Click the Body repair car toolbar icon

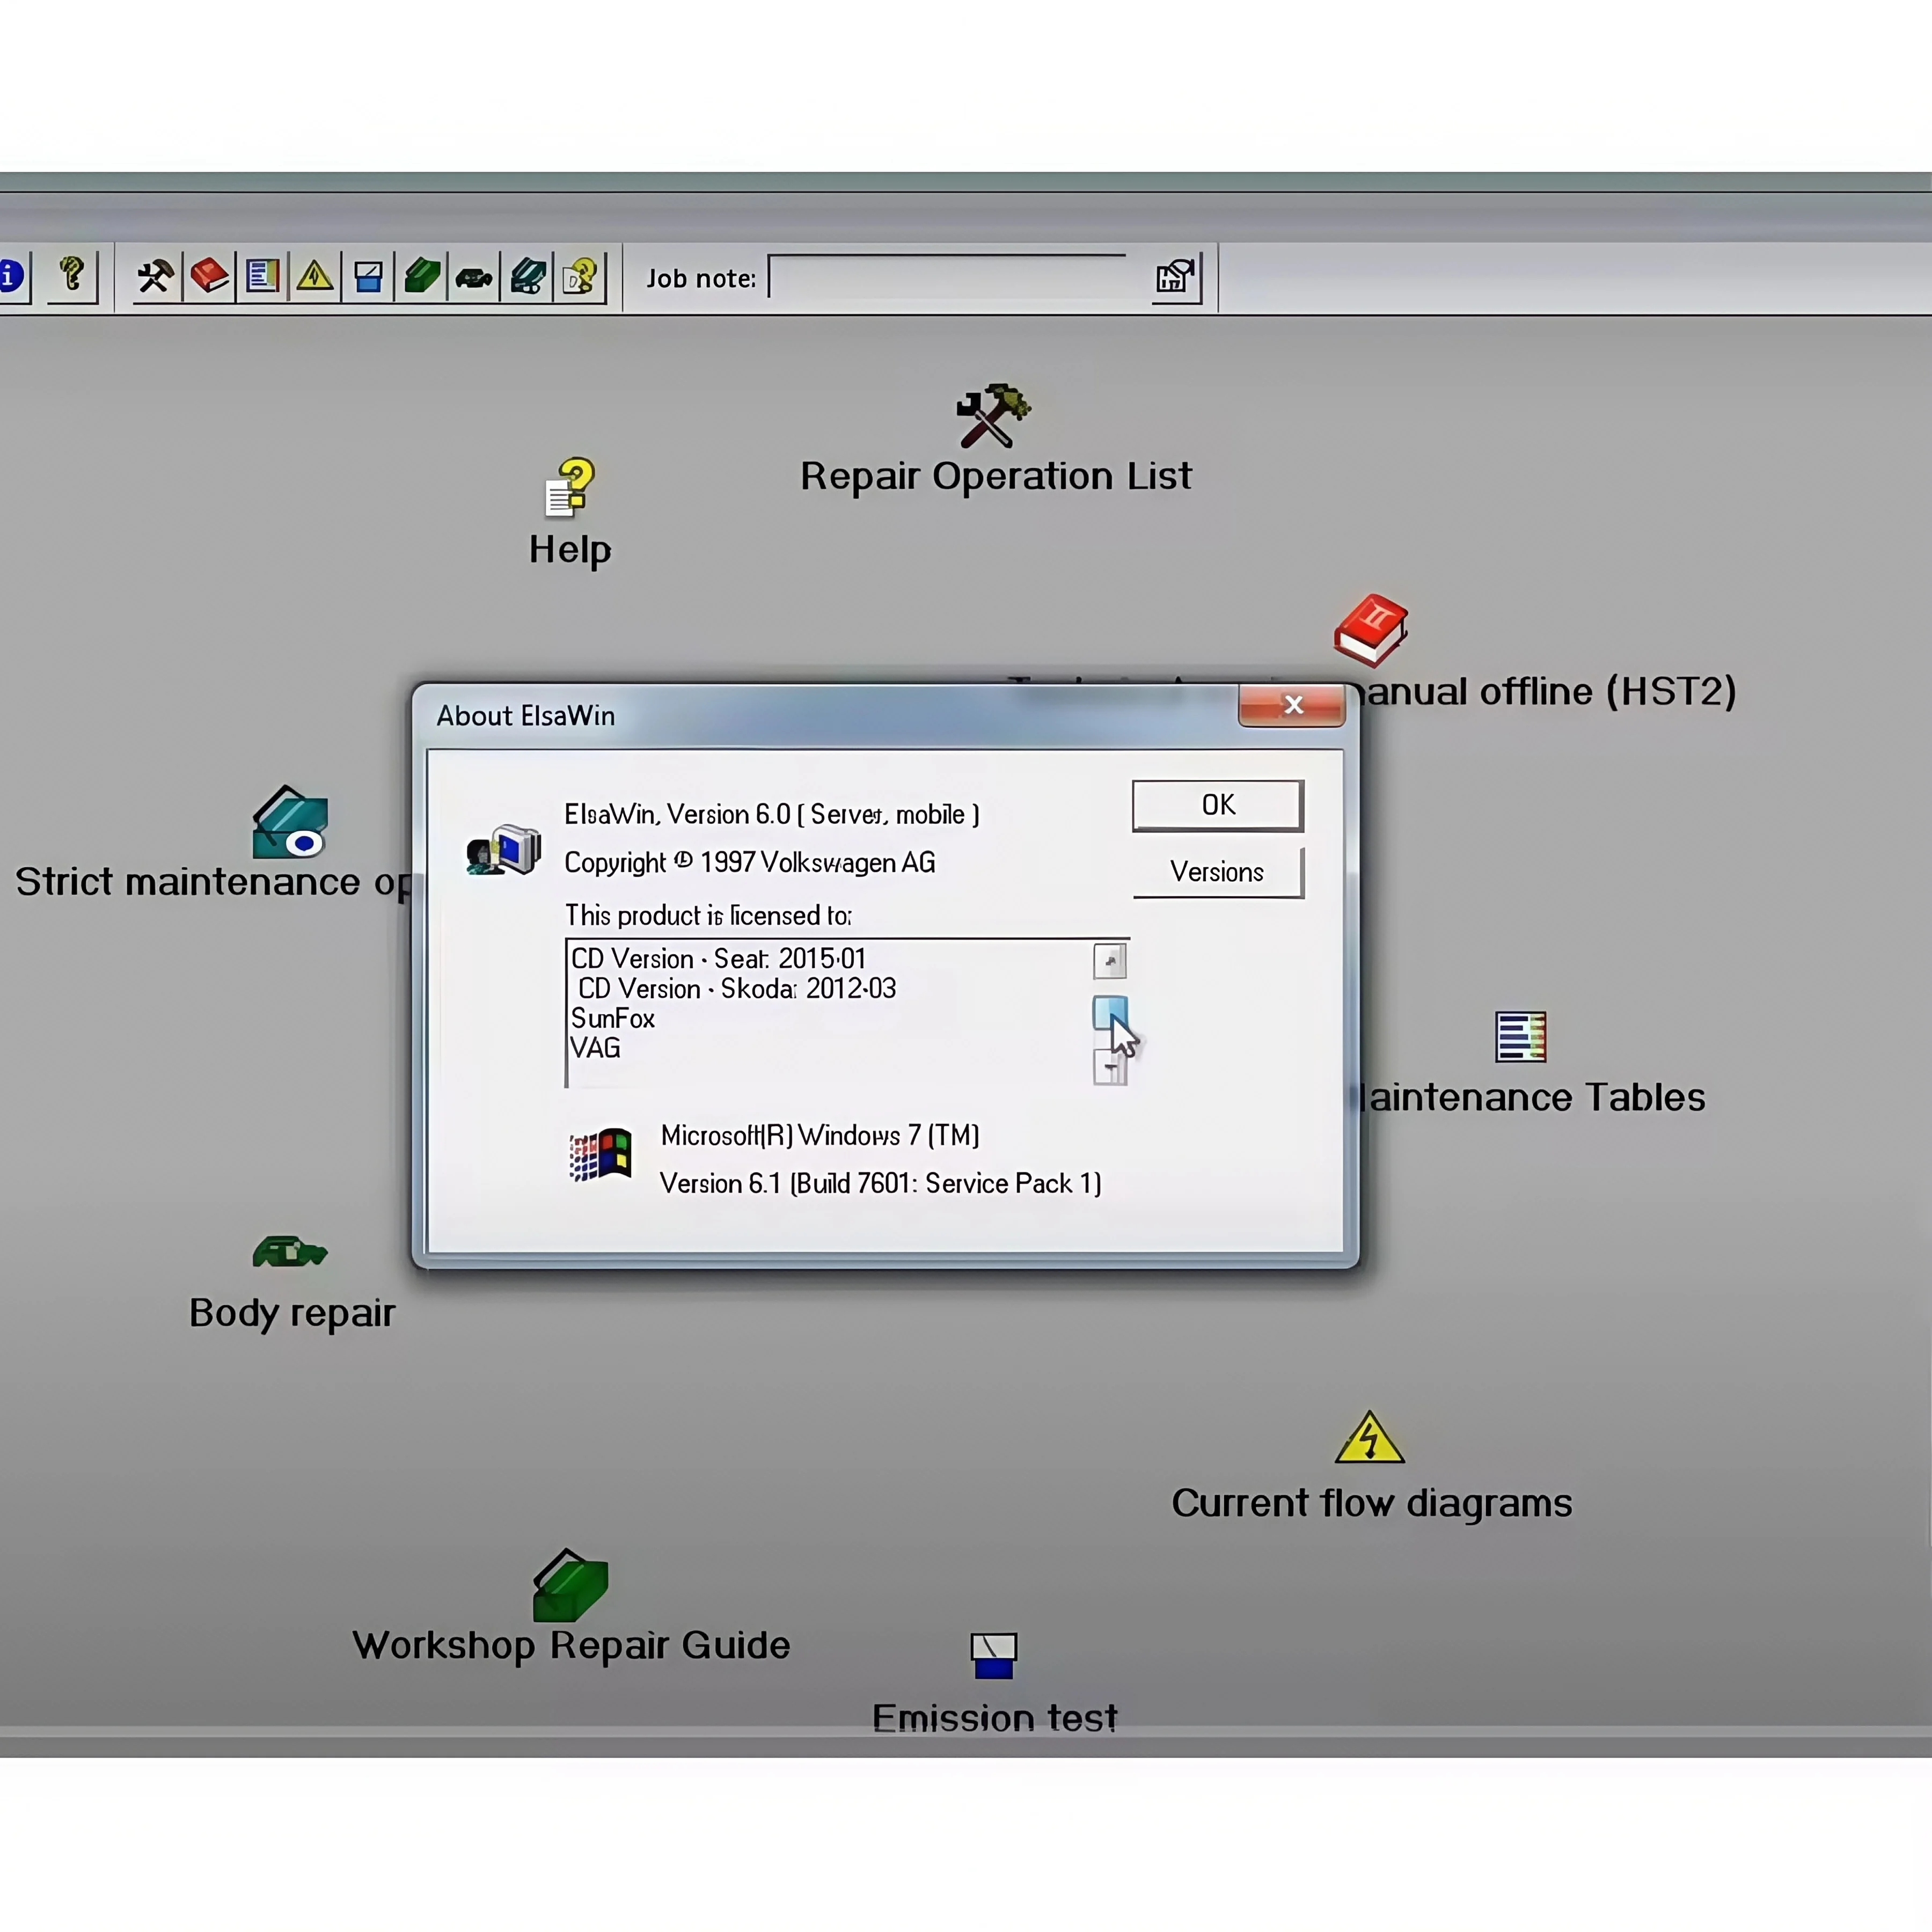474,277
